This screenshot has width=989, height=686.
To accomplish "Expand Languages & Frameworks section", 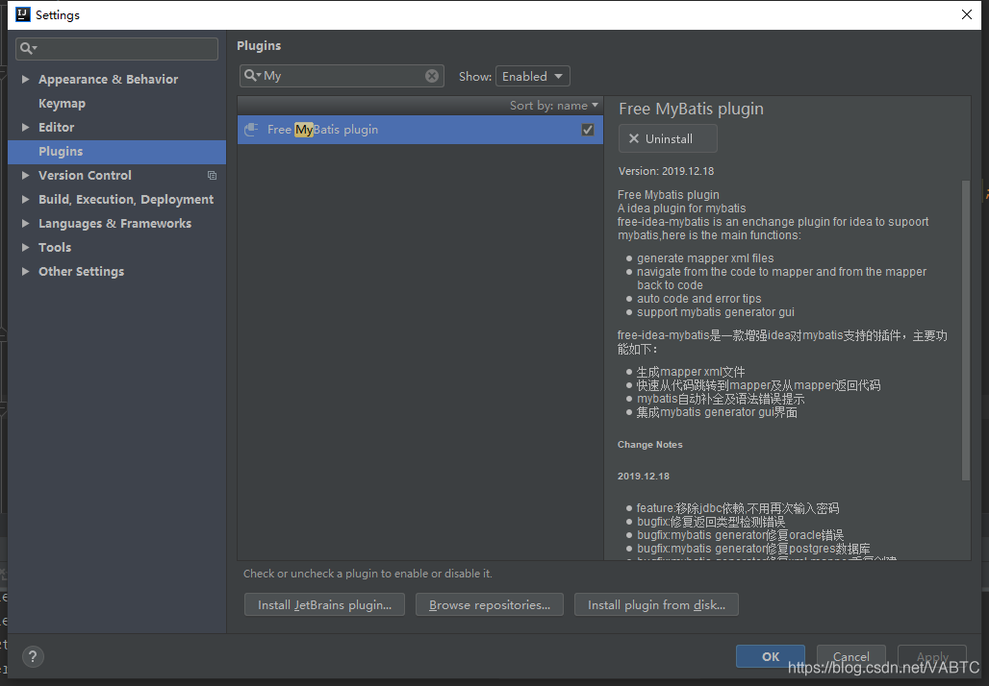I will click(x=25, y=223).
